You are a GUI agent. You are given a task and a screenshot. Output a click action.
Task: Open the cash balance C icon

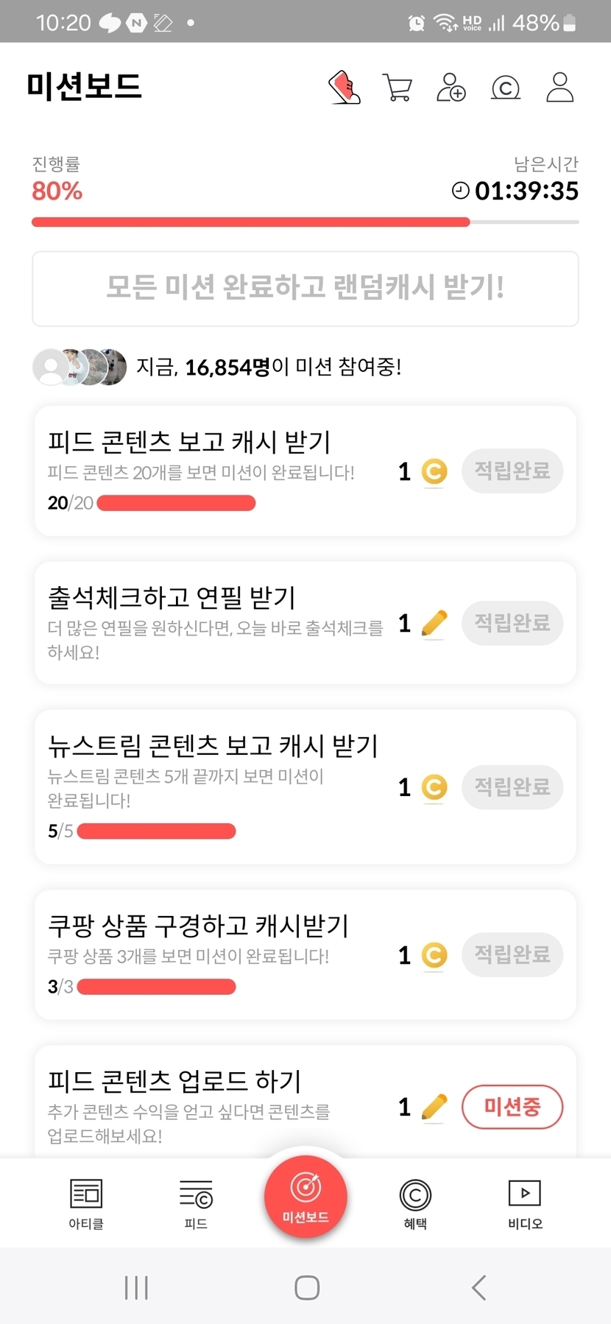[x=506, y=88]
